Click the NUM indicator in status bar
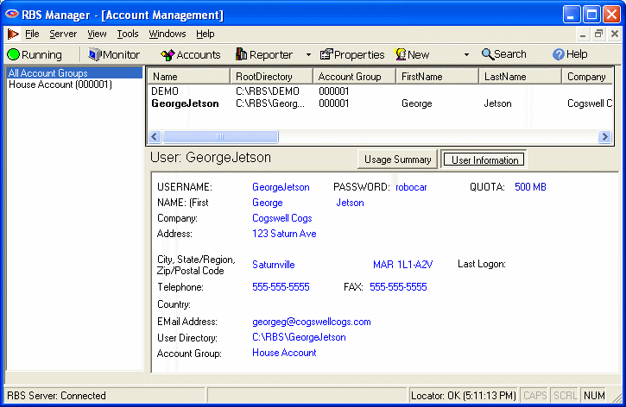This screenshot has width=626, height=407. click(594, 396)
